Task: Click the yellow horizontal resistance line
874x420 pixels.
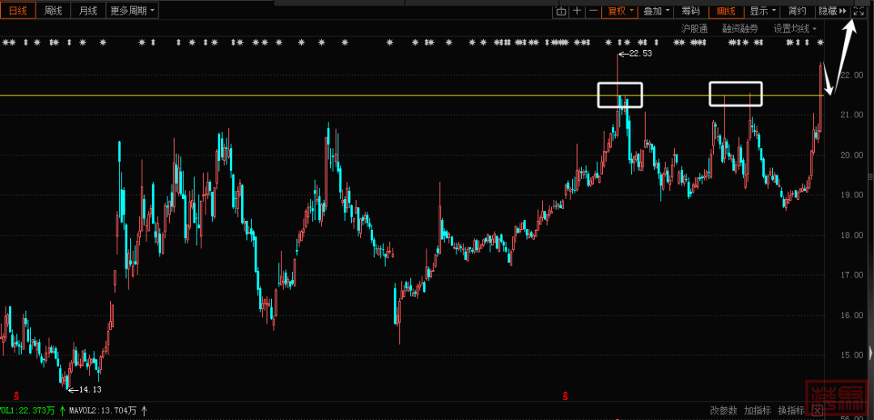Action: click(x=324, y=95)
